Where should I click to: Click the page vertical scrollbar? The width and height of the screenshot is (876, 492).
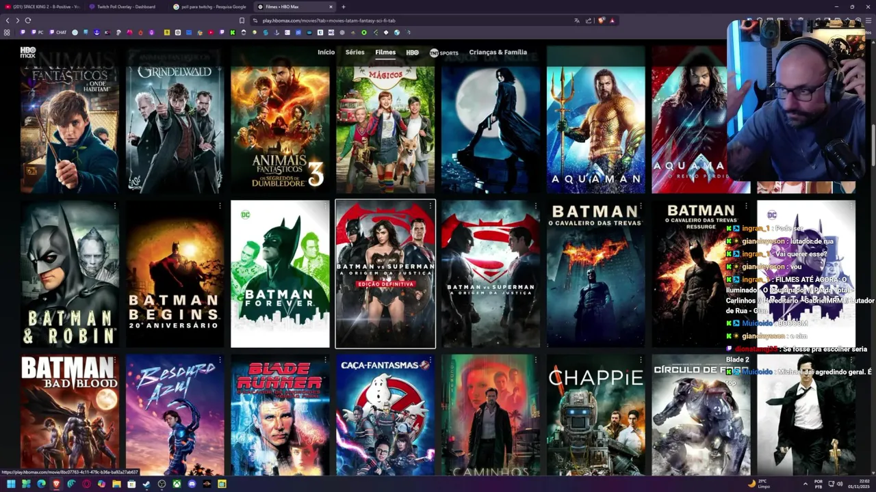873,145
